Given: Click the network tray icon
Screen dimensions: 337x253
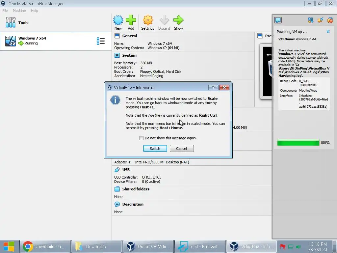Looking at the screenshot, I should pos(291,247).
